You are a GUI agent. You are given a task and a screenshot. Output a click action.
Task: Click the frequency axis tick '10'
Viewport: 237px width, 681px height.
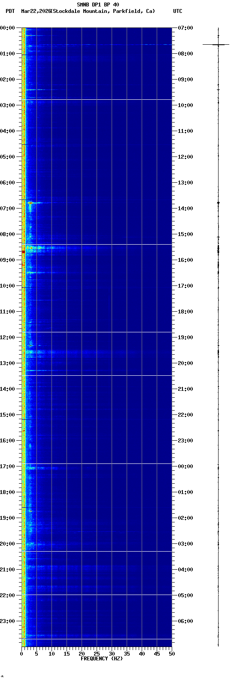pyautogui.click(x=52, y=654)
